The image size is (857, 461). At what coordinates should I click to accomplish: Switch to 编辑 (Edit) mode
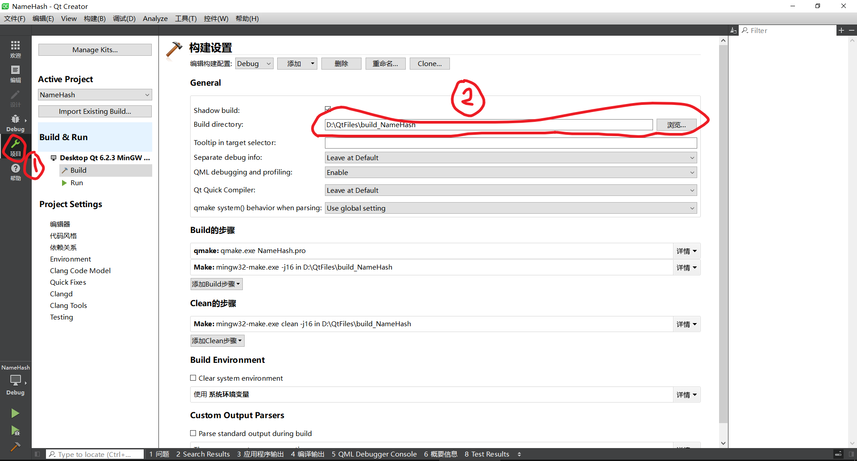click(x=16, y=74)
